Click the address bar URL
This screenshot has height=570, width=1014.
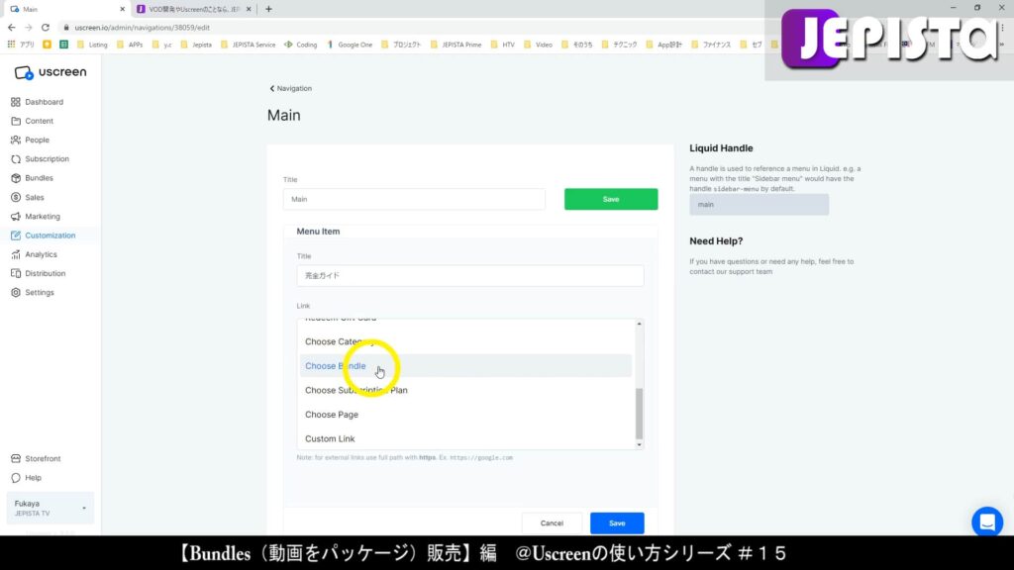pos(143,28)
